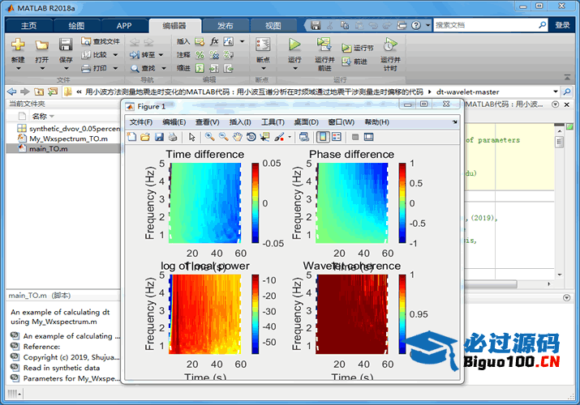The image size is (580, 405).
Task: Open the brush color dropdown arrow
Action: pos(290,137)
